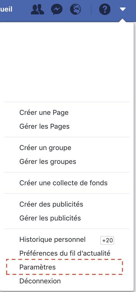Screen dimensions: 136x292
Task: Choose Créer des publicités
Action: coord(51,204)
